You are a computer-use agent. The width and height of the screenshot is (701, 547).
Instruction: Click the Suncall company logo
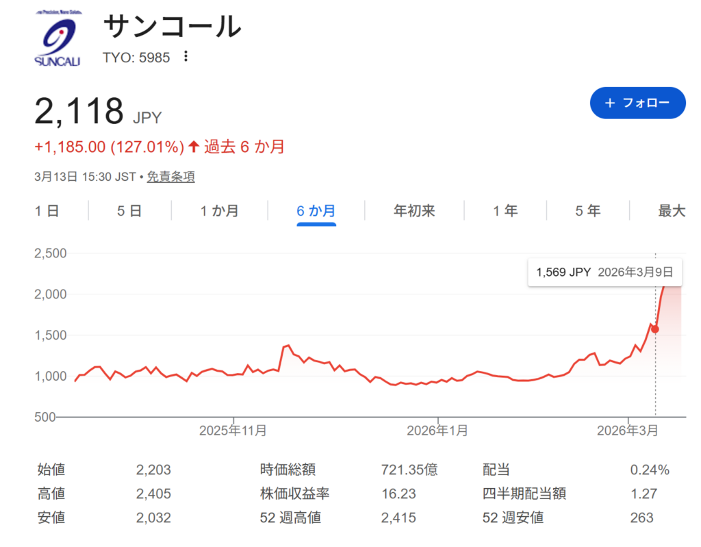point(58,40)
